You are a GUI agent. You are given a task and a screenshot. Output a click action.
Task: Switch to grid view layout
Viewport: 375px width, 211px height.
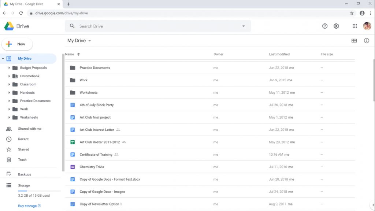pyautogui.click(x=354, y=41)
